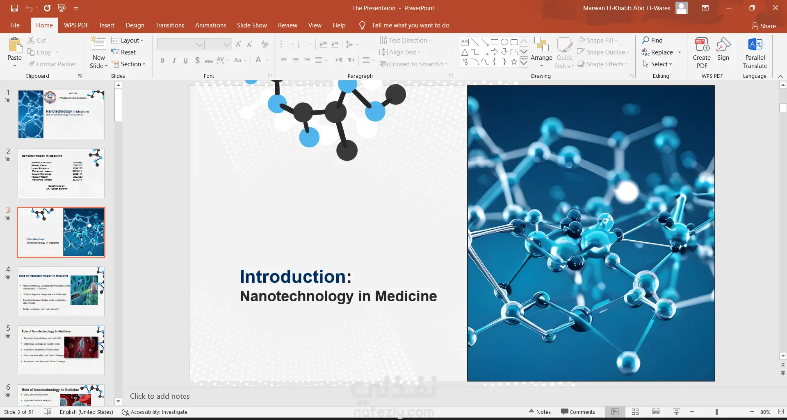Click the Tell me what you want to do box

tap(410, 25)
